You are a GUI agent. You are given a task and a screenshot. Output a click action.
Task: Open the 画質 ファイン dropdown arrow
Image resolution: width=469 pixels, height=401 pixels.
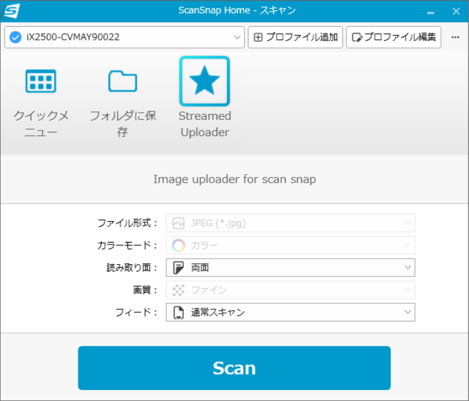(x=408, y=290)
